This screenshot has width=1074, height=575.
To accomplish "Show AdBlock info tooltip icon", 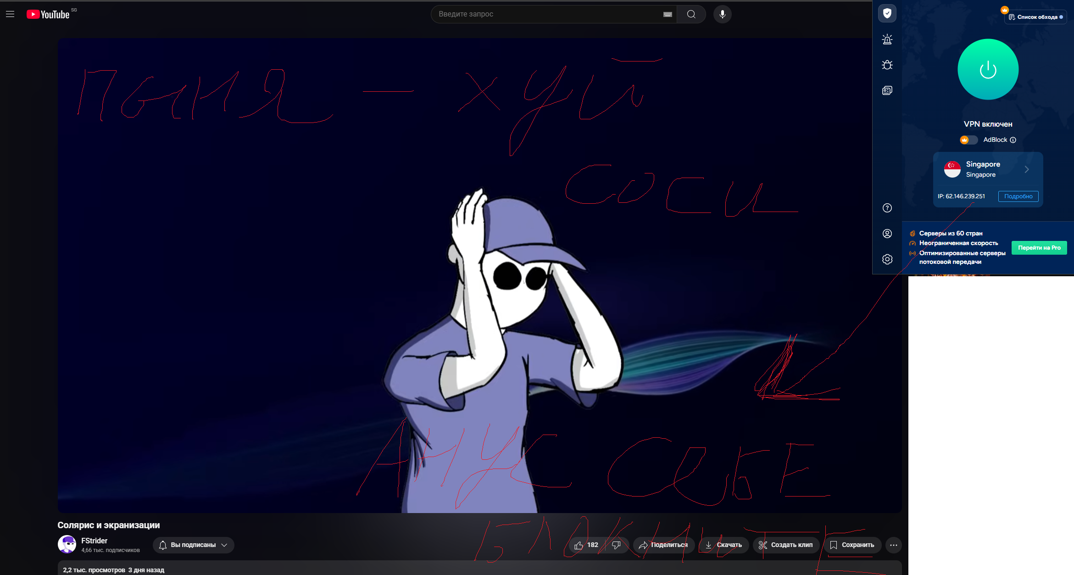I will pyautogui.click(x=1013, y=140).
